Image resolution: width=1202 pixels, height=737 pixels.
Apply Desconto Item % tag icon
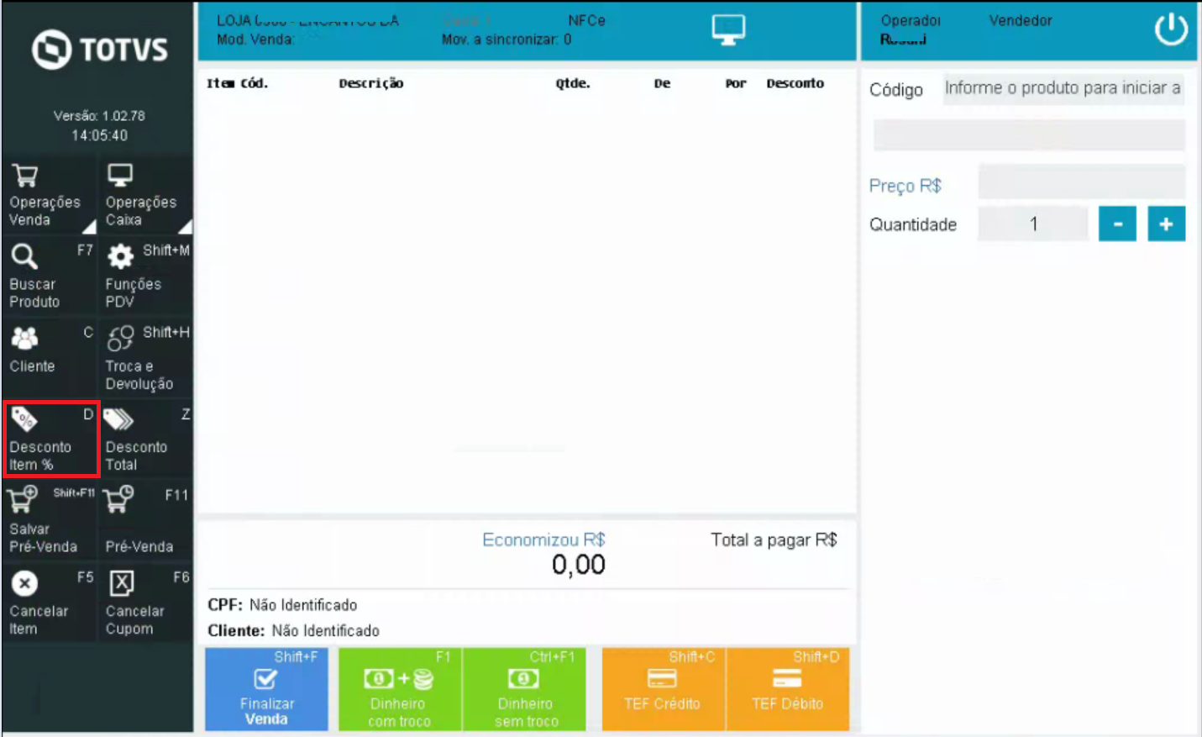click(24, 419)
